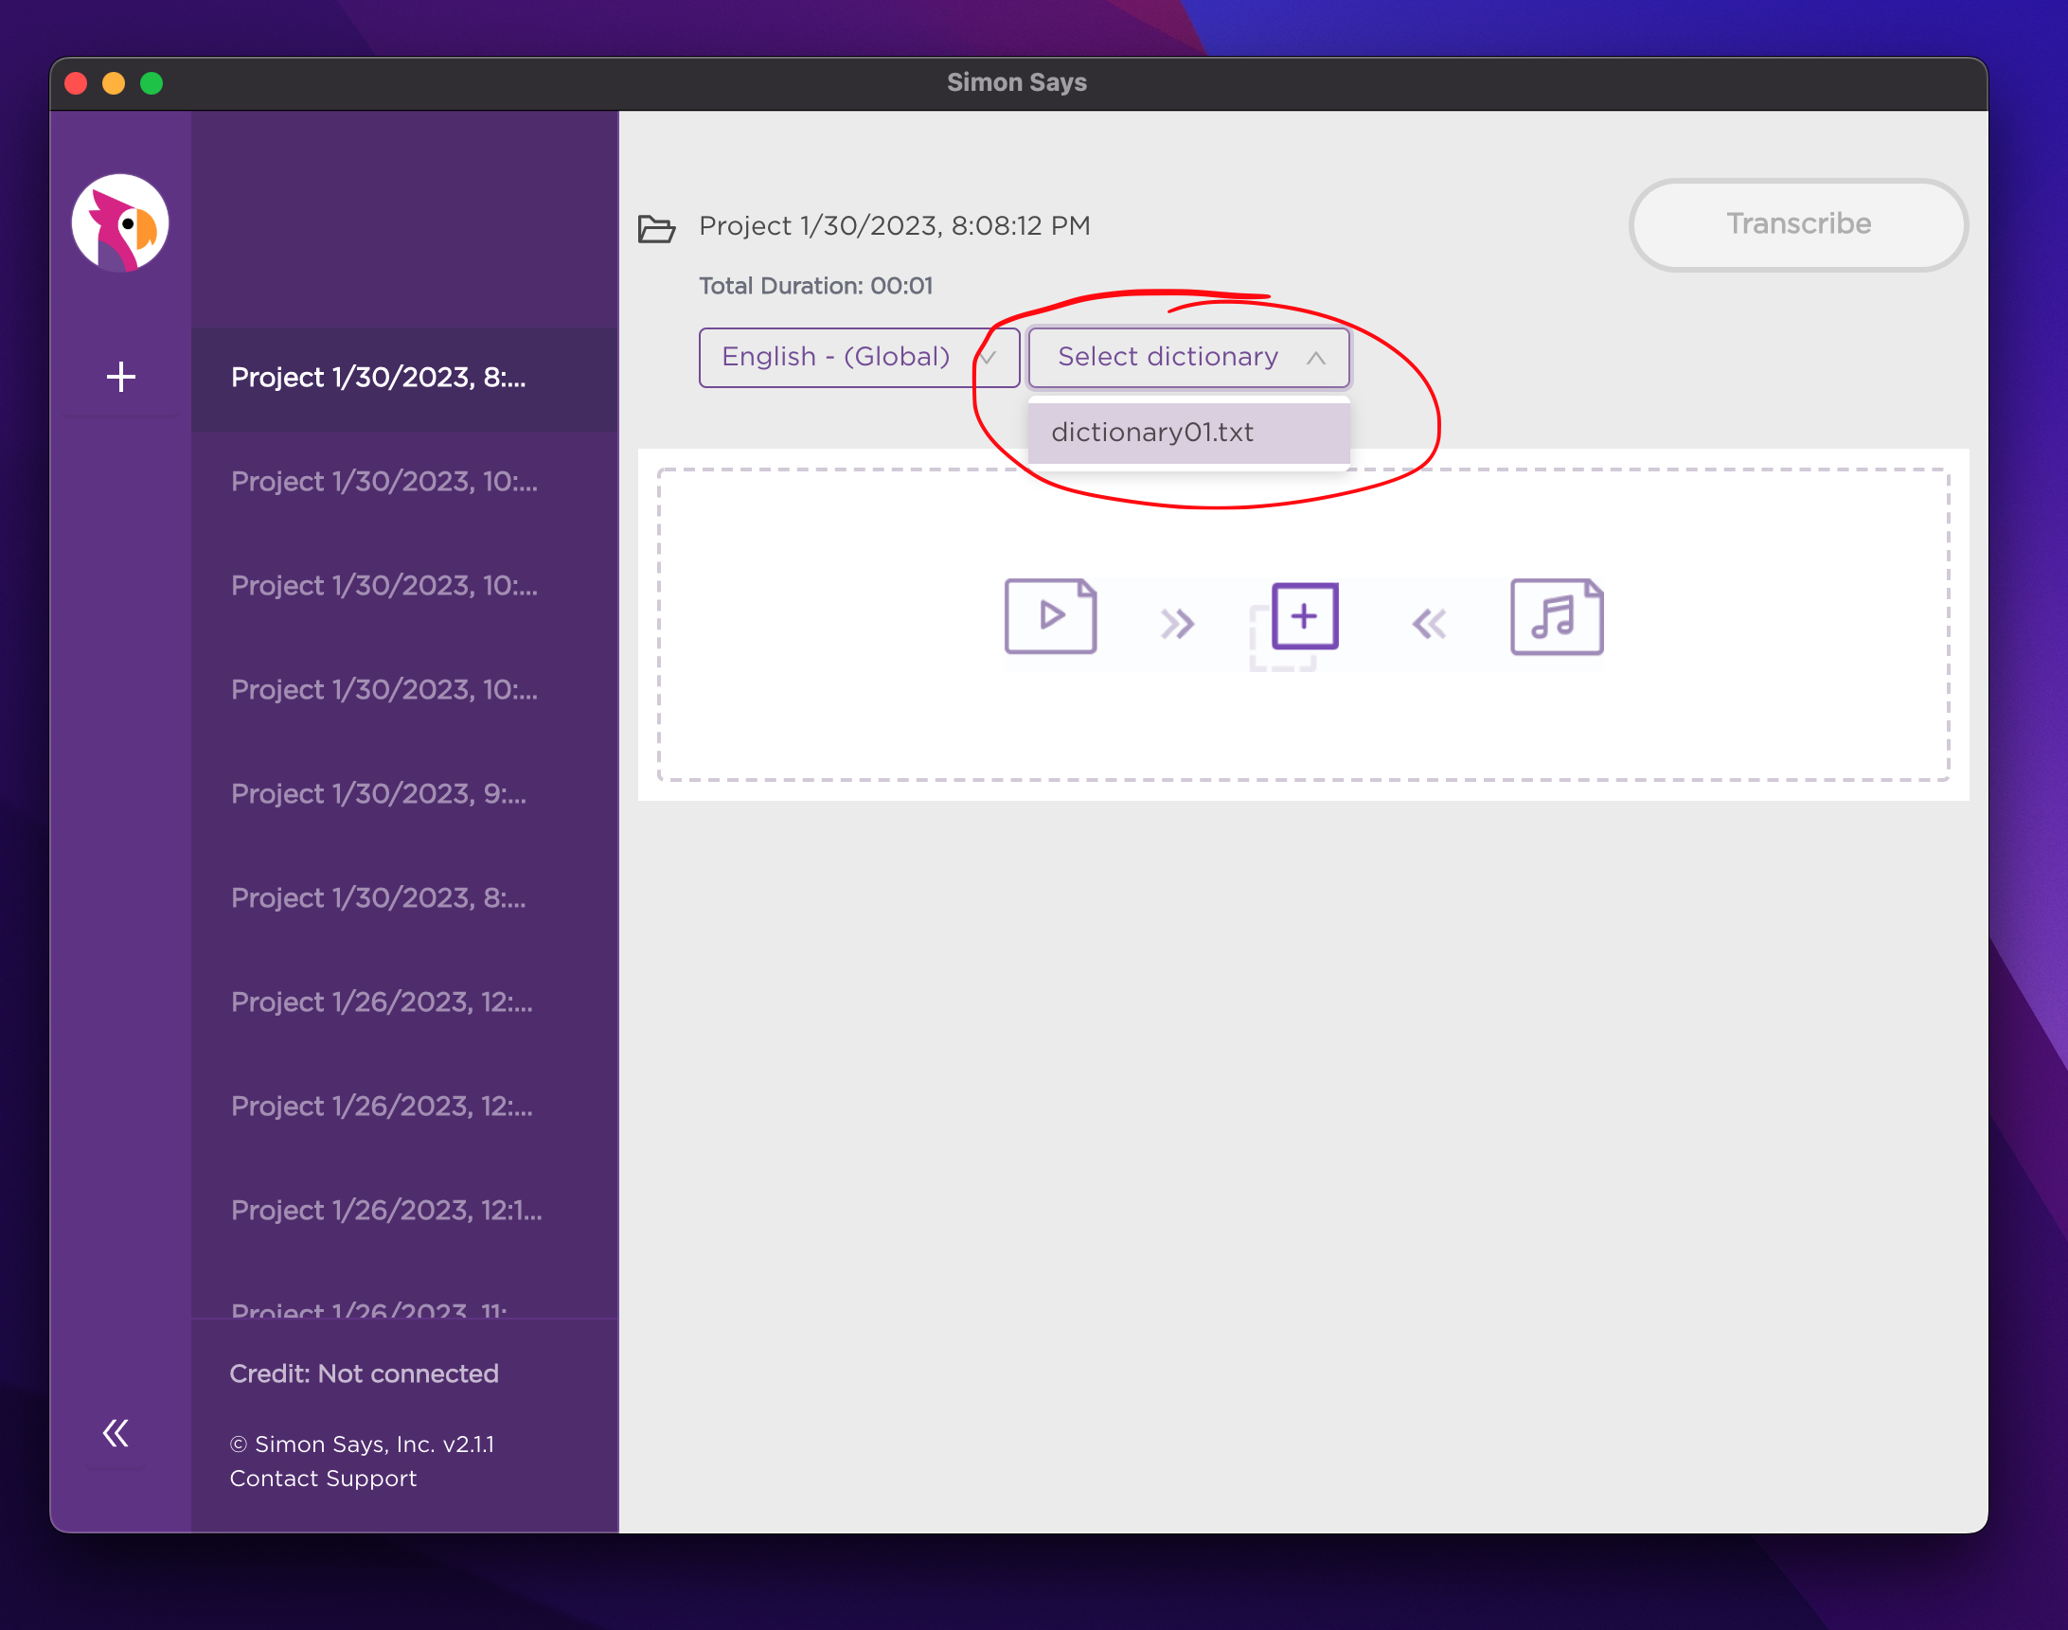Click the left-pointing double chevron in drop zone

coord(1429,624)
